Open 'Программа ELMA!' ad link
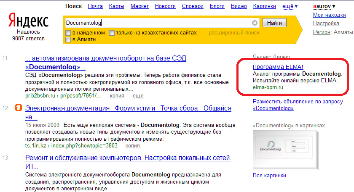Screen dimensions: 354x192 click(x=278, y=67)
